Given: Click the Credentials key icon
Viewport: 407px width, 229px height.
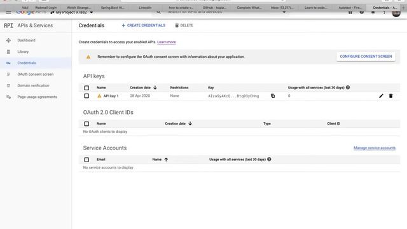Looking at the screenshot, I should point(8,63).
